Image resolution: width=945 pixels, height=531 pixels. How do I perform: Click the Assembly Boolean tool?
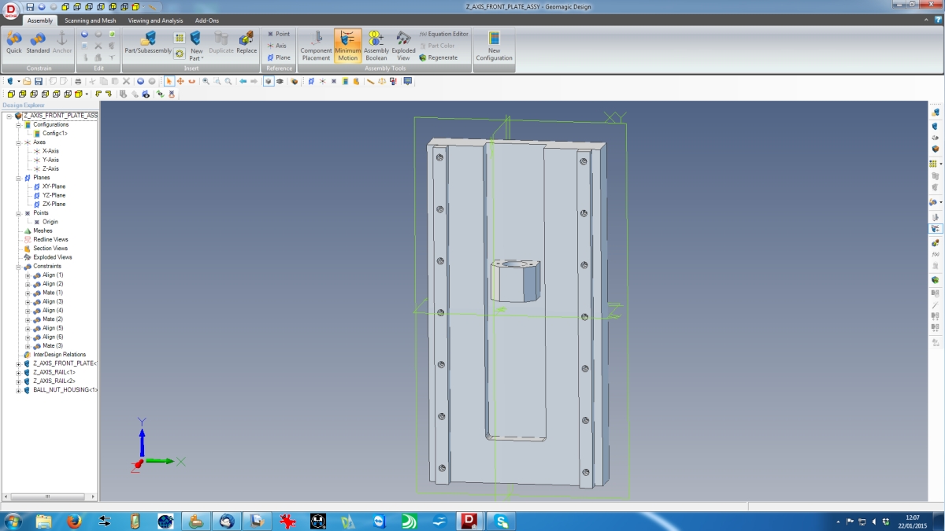pos(376,45)
